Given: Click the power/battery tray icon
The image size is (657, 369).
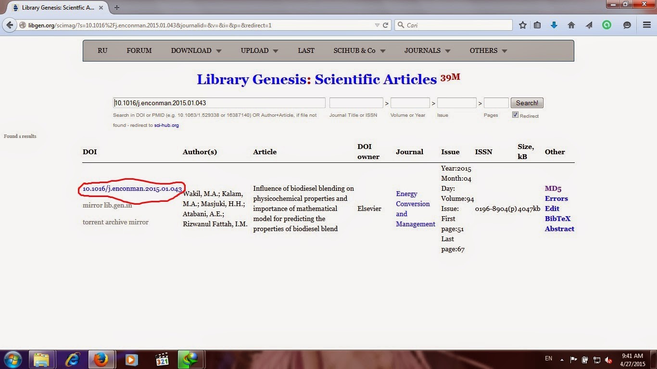Looking at the screenshot, I should pos(585,359).
